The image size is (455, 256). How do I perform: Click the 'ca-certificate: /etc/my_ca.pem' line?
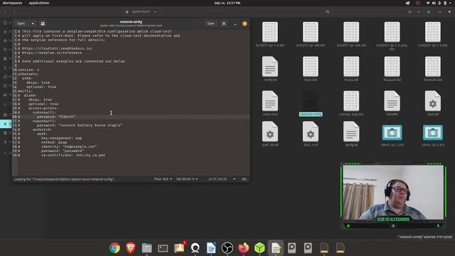(x=73, y=155)
